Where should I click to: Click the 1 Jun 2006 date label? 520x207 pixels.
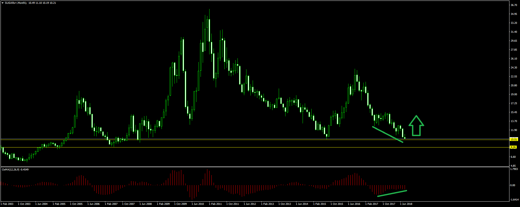point(94,204)
